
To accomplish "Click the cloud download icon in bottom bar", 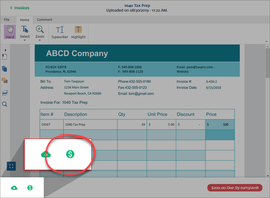I will [14, 188].
